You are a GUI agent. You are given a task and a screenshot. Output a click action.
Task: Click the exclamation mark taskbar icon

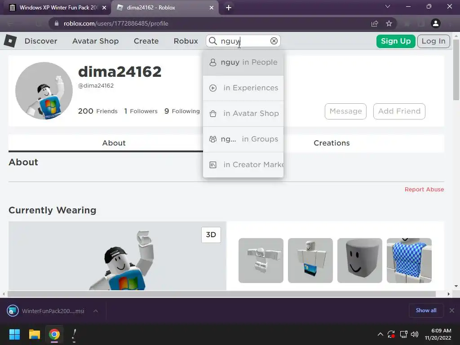pyautogui.click(x=74, y=335)
